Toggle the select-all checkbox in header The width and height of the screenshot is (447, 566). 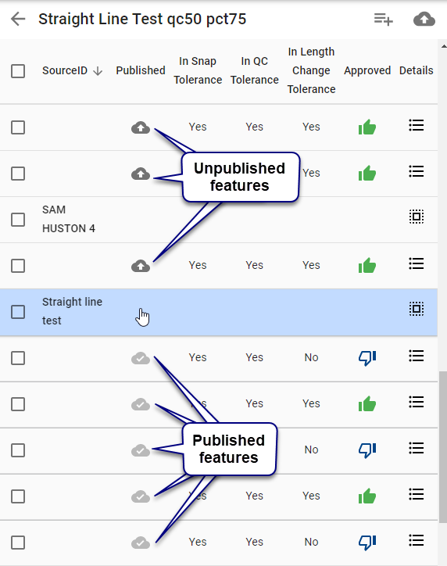[x=18, y=71]
